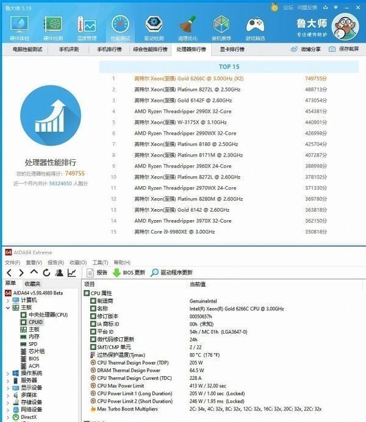Select 内存 tree item
Image resolution: width=366 pixels, height=422 pixels.
30,337
